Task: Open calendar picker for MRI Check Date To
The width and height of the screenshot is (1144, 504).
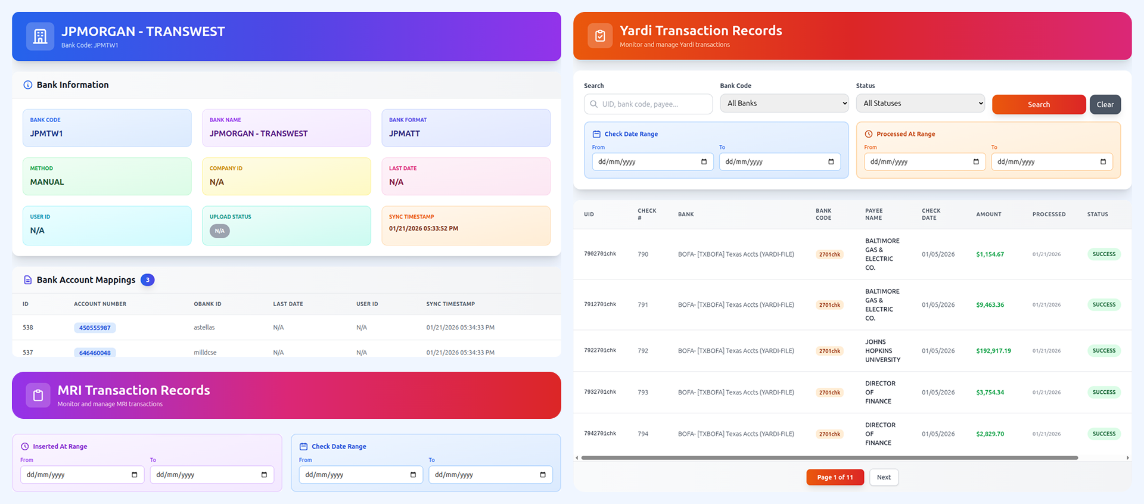Action: click(x=543, y=475)
